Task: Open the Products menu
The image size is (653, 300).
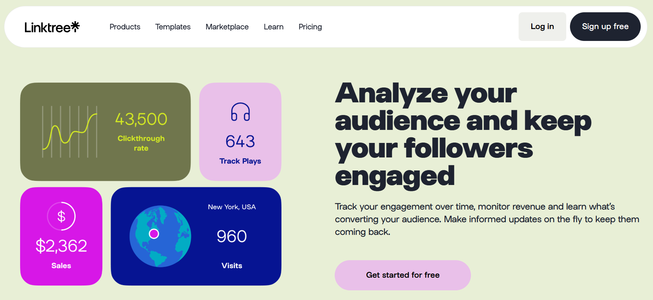Action: click(x=125, y=26)
